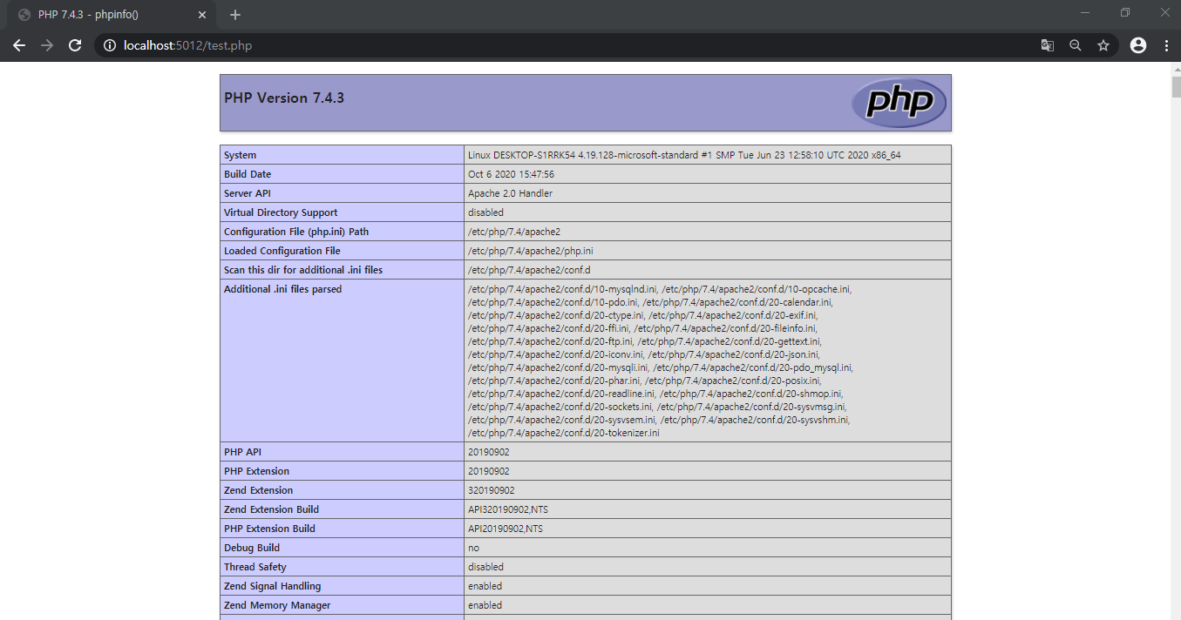Screen dimensions: 1181x620
Task: Click the browser back arrow
Action: [x=19, y=45]
